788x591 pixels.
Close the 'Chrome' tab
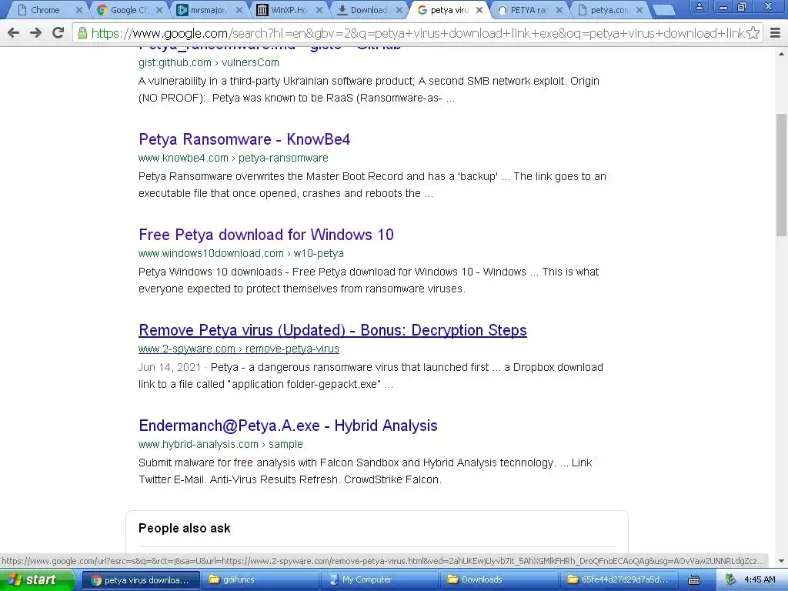79,10
